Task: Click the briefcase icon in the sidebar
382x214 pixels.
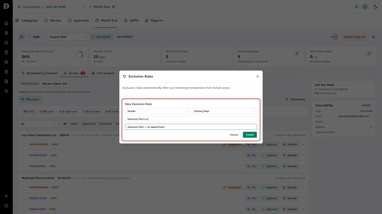Action: pyautogui.click(x=6, y=62)
